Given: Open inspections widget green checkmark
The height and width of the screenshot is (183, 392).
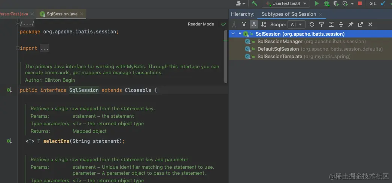Looking at the screenshot, I should pos(224,24).
